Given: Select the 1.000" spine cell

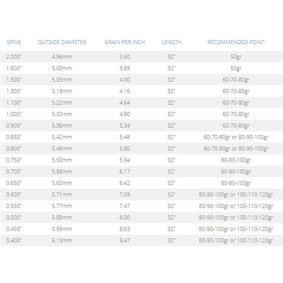Looking at the screenshot, I should (x=14, y=114).
